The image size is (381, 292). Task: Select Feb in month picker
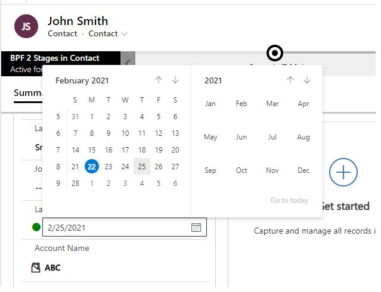241,104
